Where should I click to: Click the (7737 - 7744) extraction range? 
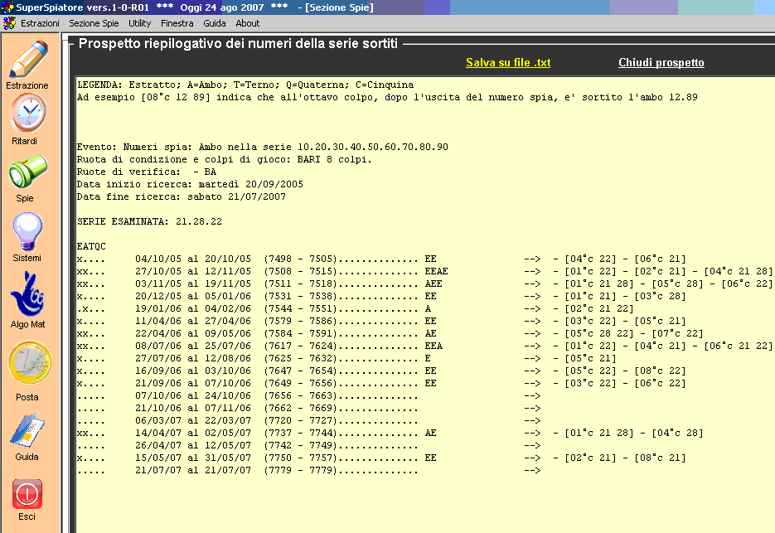(300, 434)
